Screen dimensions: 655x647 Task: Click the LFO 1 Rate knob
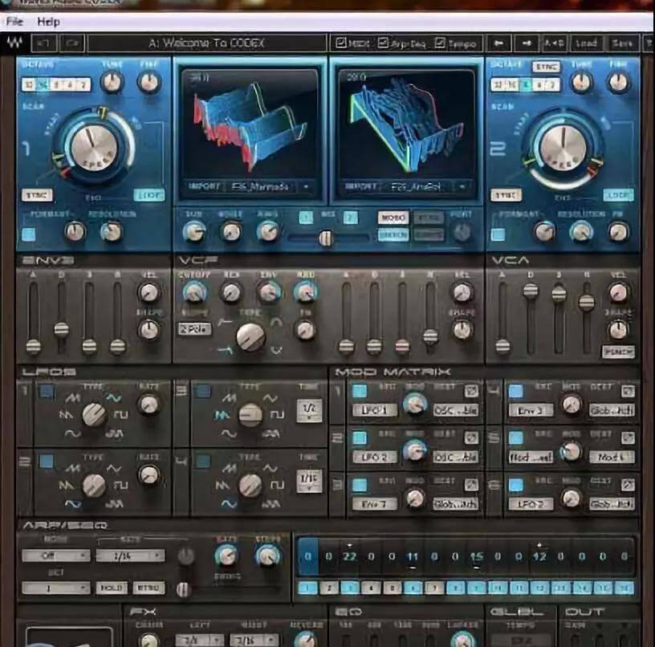[x=148, y=404]
